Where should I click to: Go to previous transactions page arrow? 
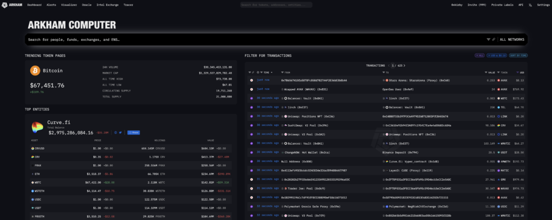389,66
